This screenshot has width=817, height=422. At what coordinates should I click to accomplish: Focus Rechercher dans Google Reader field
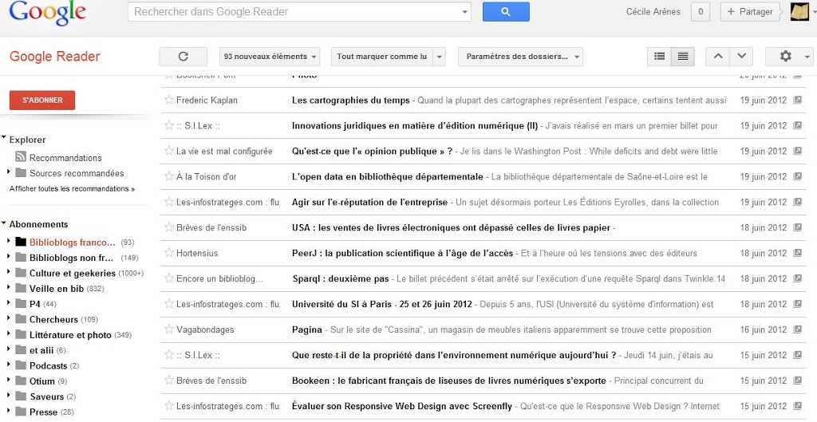[299, 12]
